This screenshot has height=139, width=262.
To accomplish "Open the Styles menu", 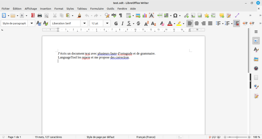I will pyautogui.click(x=70, y=9).
